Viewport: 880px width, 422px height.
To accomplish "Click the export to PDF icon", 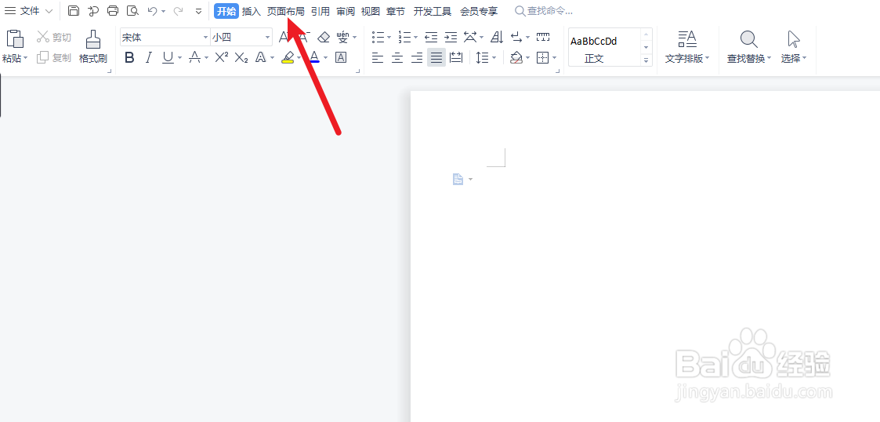I will [x=93, y=11].
